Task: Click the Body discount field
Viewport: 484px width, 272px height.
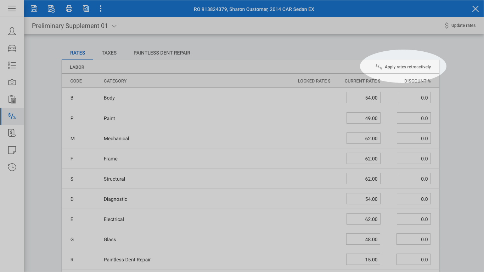Action: coord(414,98)
